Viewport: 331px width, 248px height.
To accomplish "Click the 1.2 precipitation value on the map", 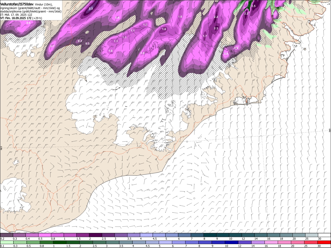I will point(145,25).
